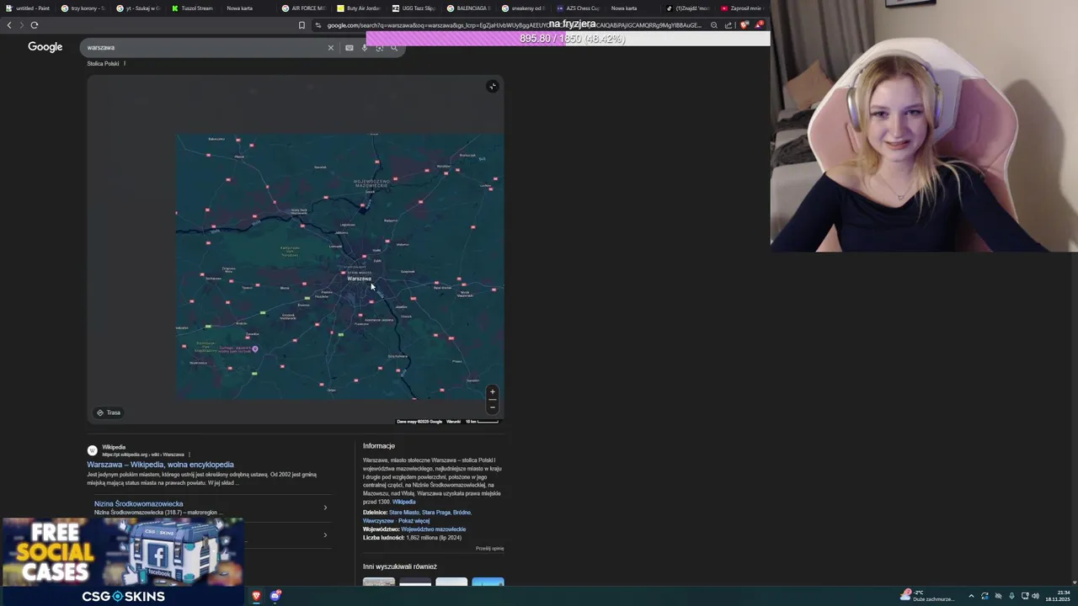The height and width of the screenshot is (606, 1078).
Task: Open Brave Shields lion icon
Action: (744, 25)
